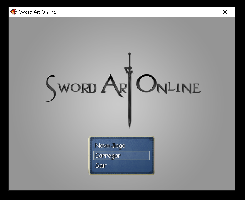
Task: Click the window title text 'Sword Art Online'
Action: point(37,12)
